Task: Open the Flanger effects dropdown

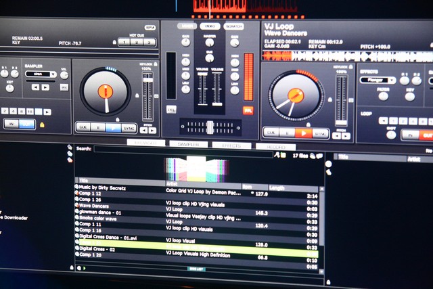Action: [378, 80]
